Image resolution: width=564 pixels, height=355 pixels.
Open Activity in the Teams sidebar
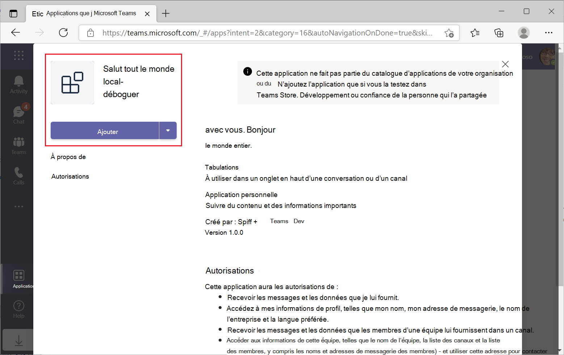pyautogui.click(x=19, y=85)
